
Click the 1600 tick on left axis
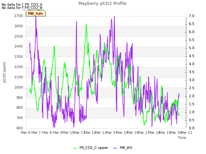19,26
